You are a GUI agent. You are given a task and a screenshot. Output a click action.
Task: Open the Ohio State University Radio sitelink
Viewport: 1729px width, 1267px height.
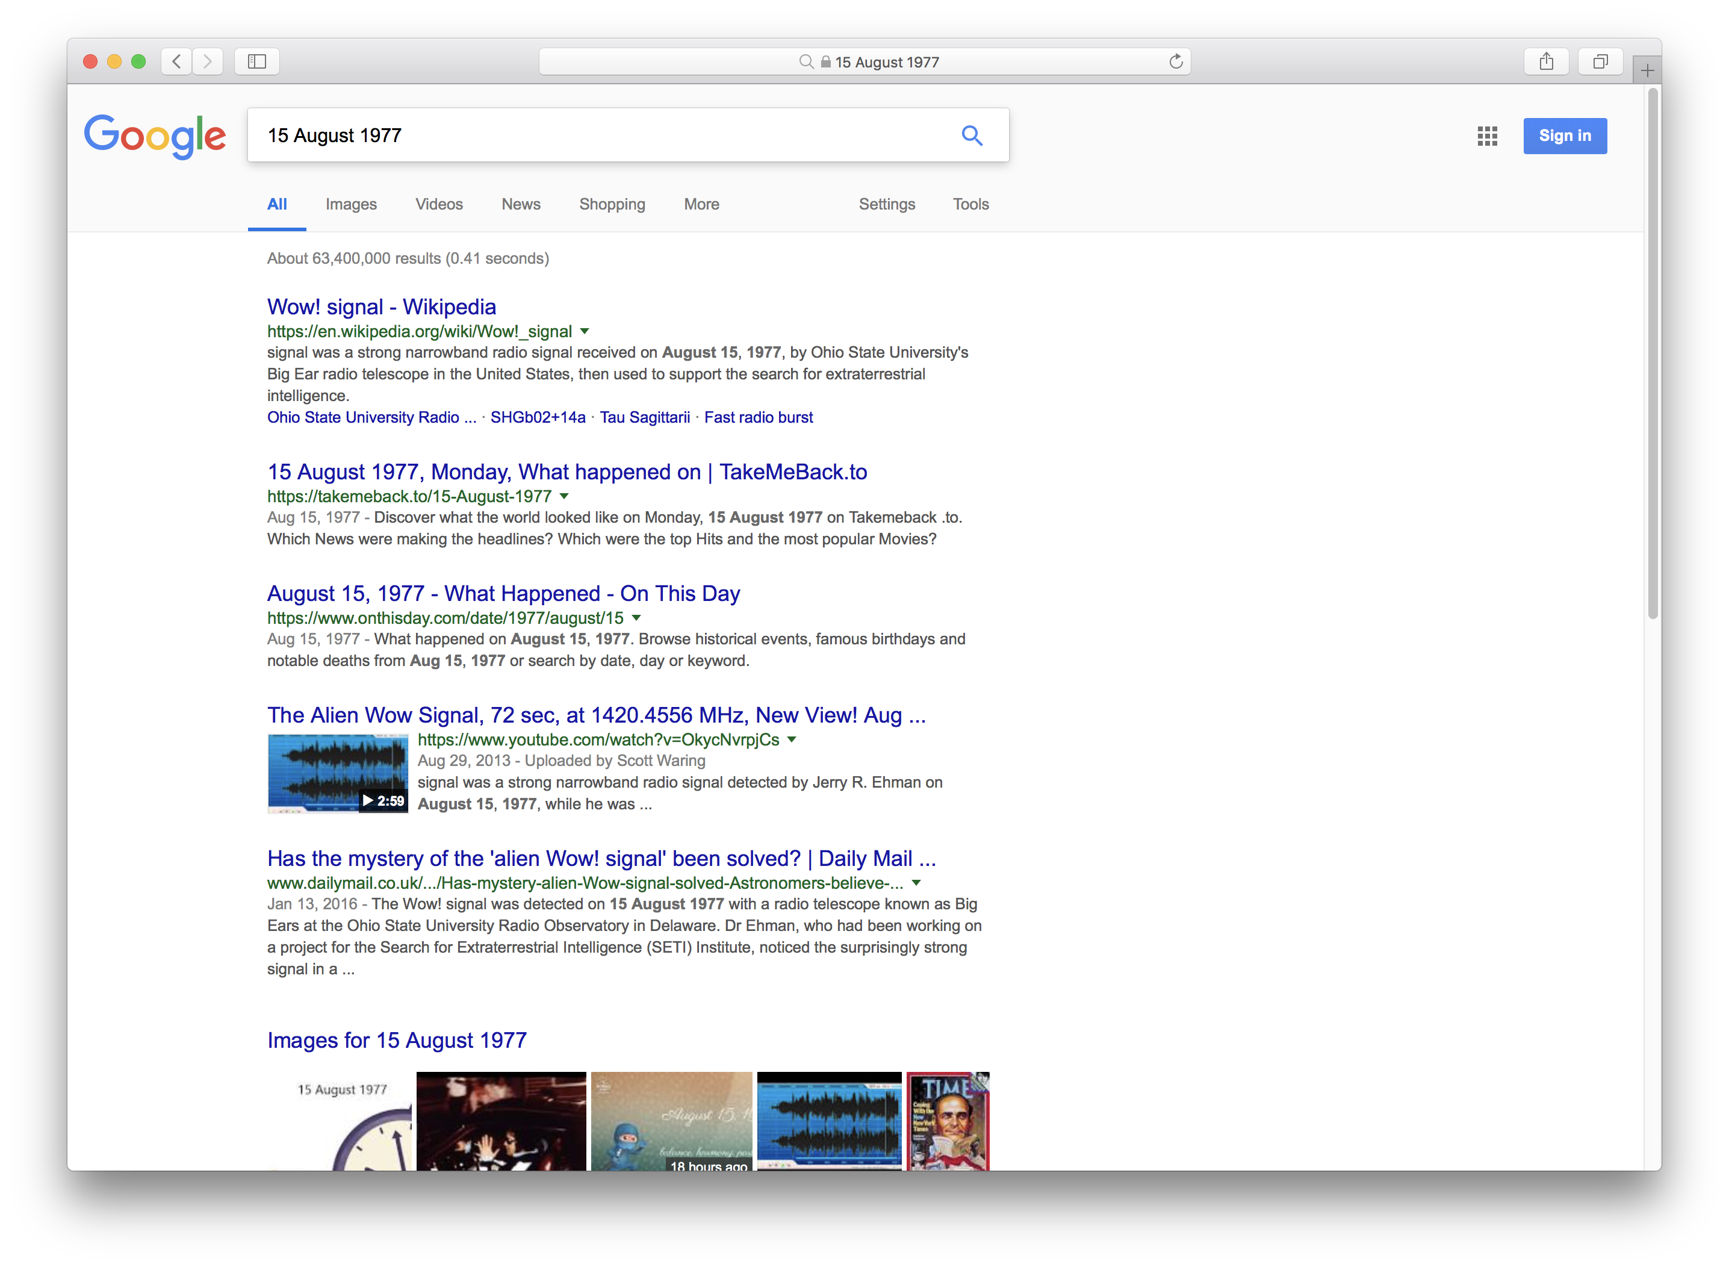[371, 417]
